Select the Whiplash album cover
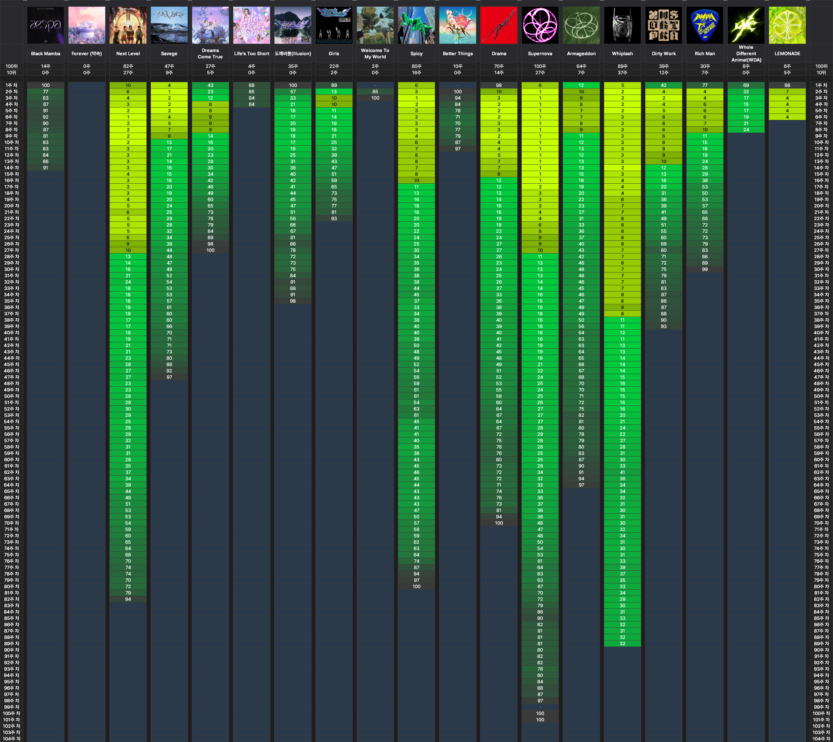 pos(622,25)
